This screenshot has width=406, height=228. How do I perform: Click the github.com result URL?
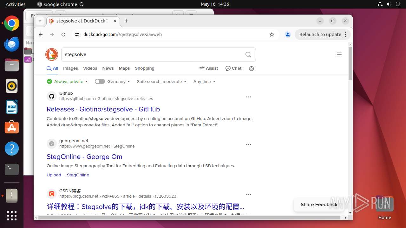[106, 99]
